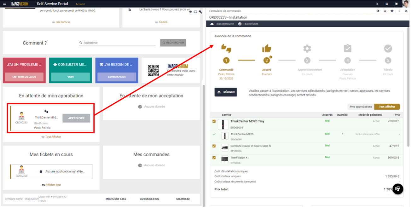Screen dimensions: 411x208
Task: Click the VOIR button
Action: click(x=70, y=77)
